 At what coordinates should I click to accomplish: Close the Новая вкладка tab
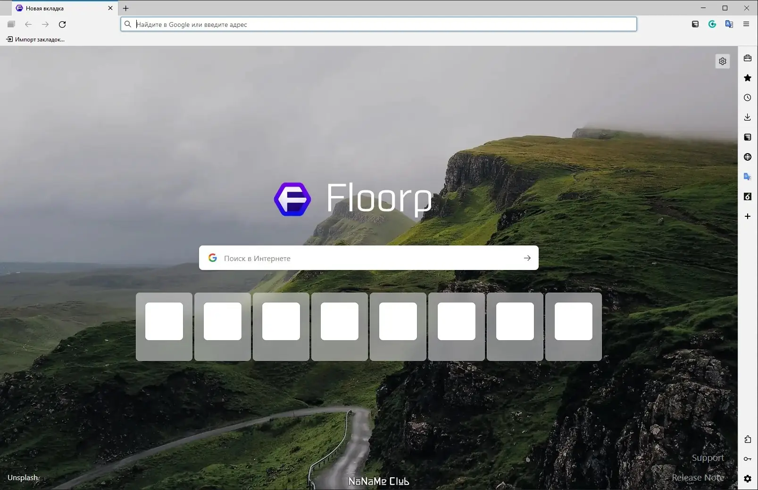(x=110, y=8)
